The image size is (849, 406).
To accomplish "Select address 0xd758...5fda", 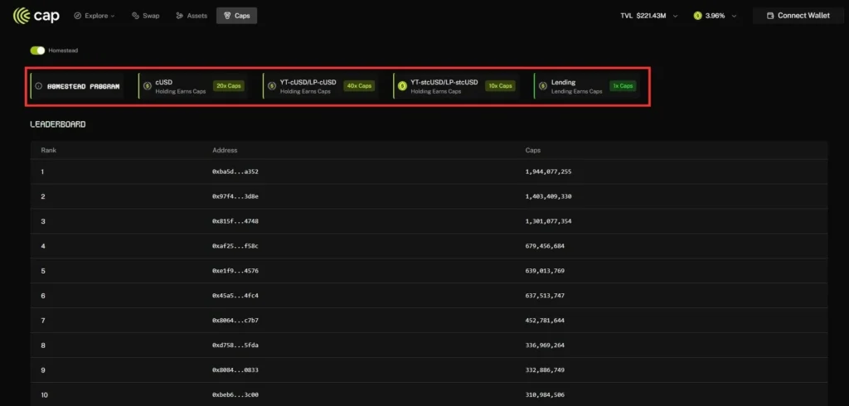I will coord(235,346).
